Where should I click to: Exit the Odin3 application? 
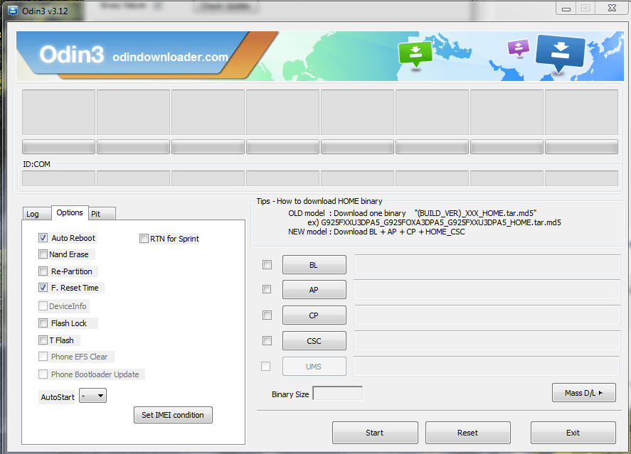[573, 433]
